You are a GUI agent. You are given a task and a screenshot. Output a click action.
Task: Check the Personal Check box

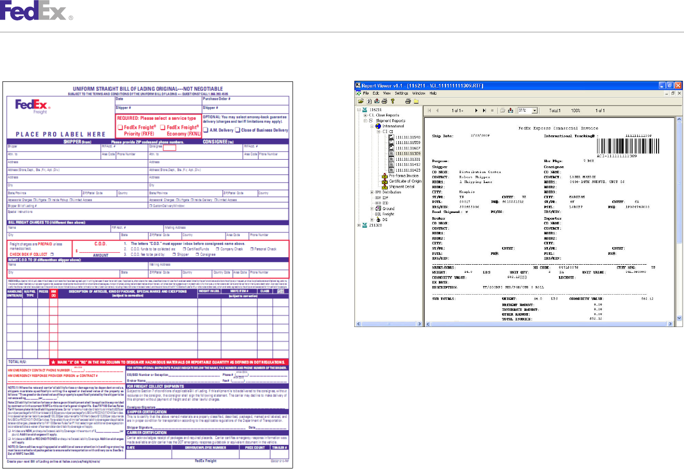[x=252, y=249]
